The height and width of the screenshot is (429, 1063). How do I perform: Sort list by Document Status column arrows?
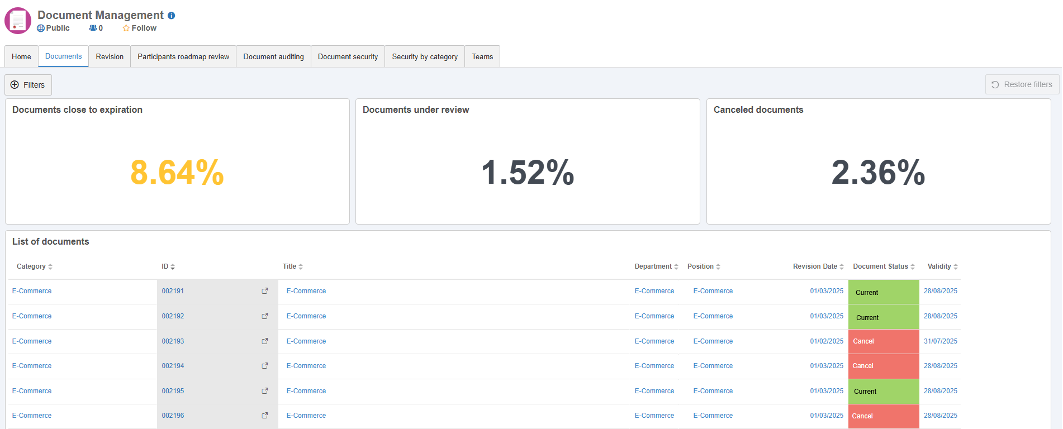coord(913,267)
